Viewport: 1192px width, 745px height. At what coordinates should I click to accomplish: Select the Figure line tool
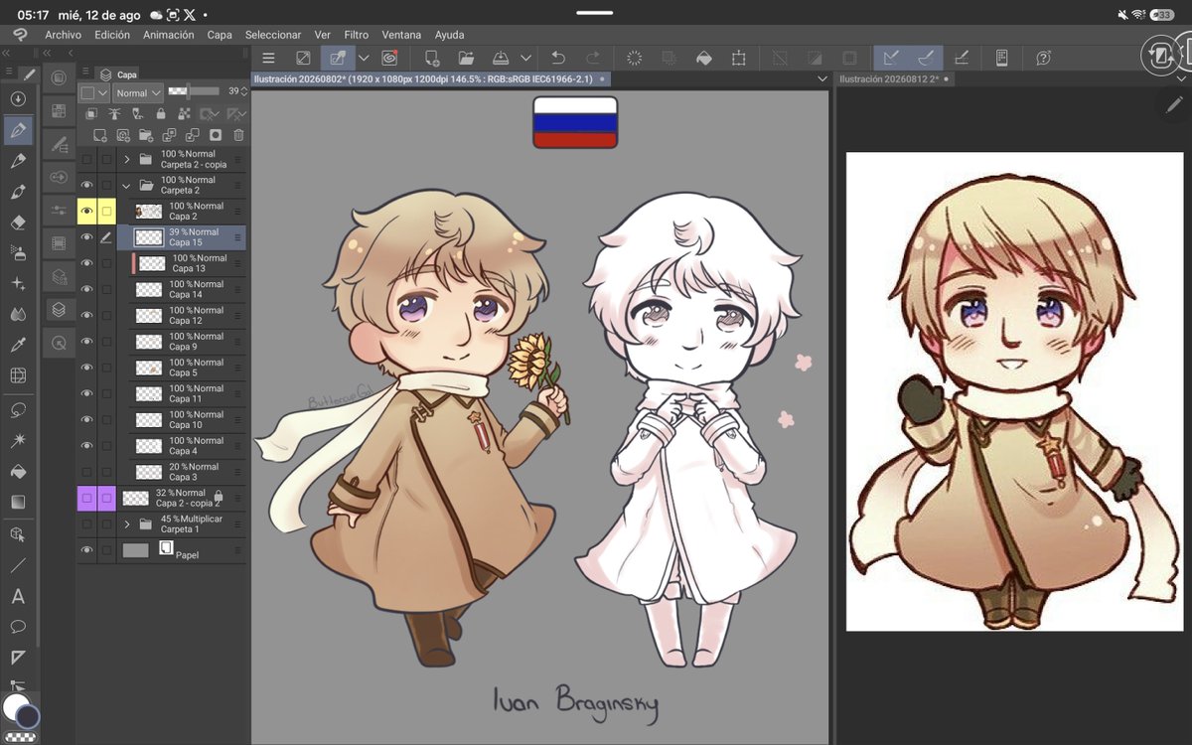click(x=18, y=565)
